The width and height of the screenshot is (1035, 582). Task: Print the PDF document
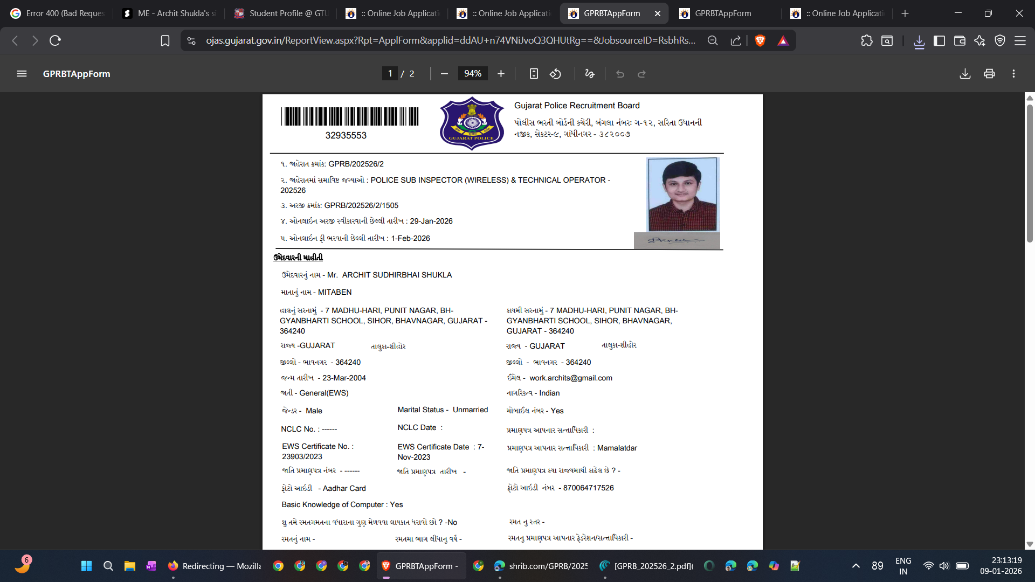989,74
